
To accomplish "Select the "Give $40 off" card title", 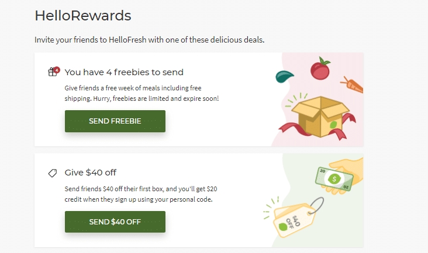I will click(91, 173).
